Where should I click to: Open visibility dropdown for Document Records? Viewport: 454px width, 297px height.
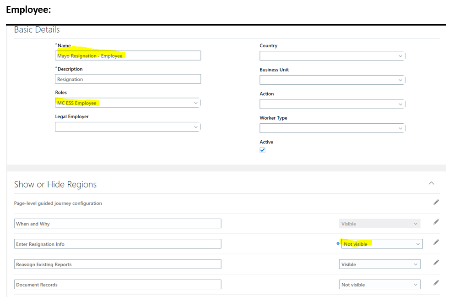coord(379,285)
